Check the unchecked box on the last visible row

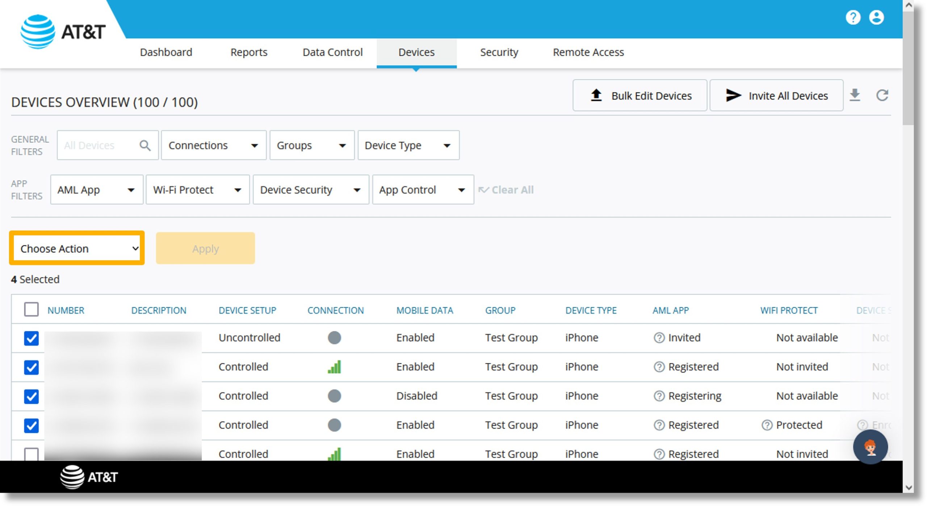point(31,454)
